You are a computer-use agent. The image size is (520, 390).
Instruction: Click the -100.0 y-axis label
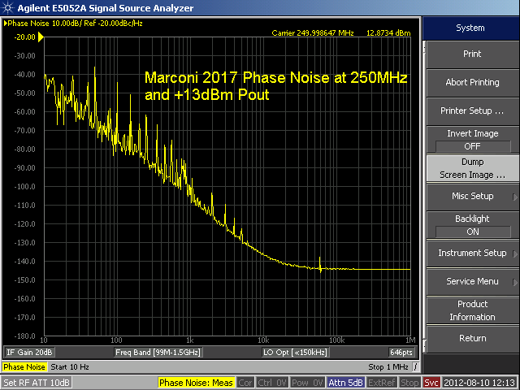[x=25, y=187]
